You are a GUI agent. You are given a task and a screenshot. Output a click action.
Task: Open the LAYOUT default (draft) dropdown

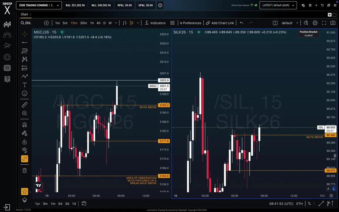click(x=278, y=5)
